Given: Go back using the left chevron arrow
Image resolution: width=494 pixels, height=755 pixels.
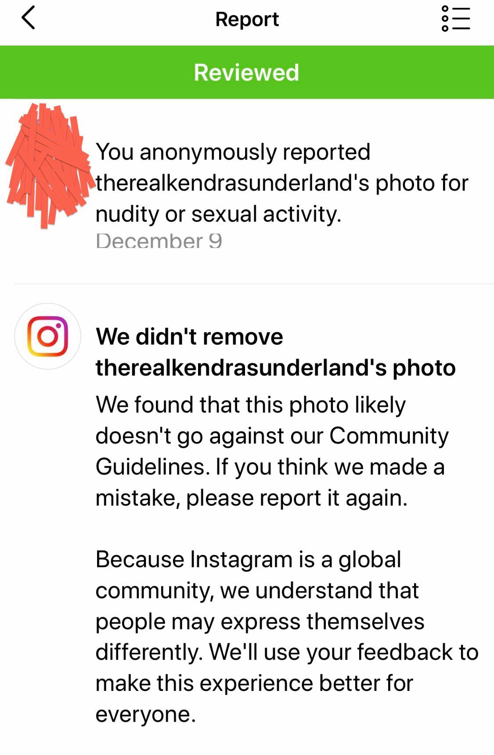Looking at the screenshot, I should tap(28, 18).
